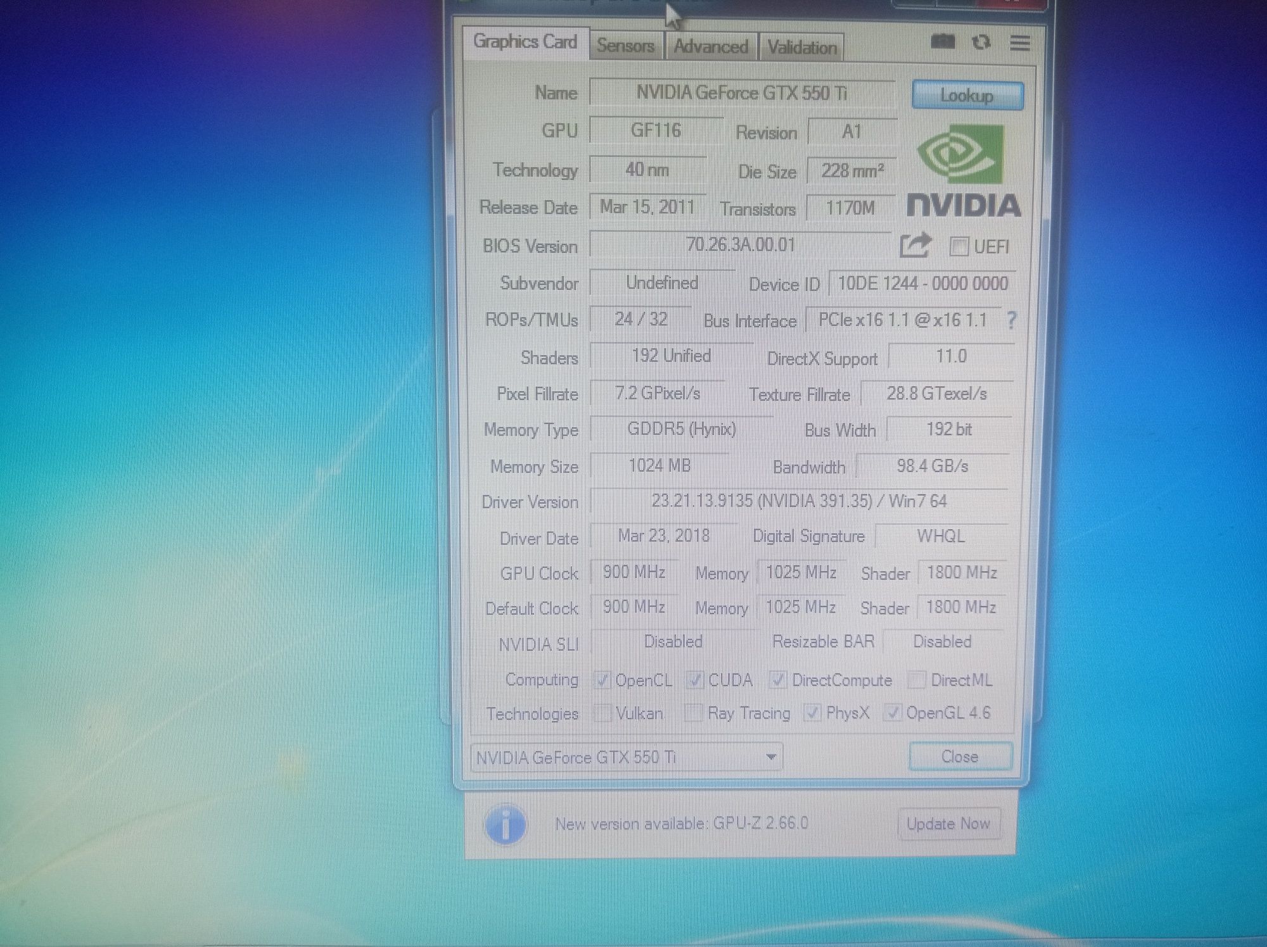The width and height of the screenshot is (1267, 947).
Task: Click the refresh icon in GPU-Z
Action: (981, 42)
